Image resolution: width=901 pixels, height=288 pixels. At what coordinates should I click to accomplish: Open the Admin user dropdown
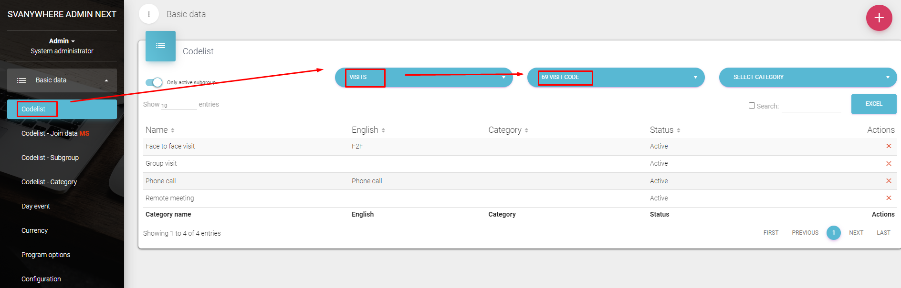62,41
